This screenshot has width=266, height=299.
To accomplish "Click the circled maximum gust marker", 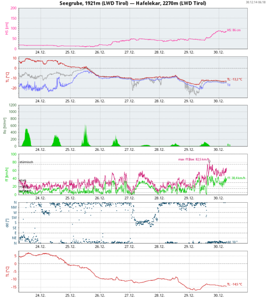I will [x=209, y=162].
